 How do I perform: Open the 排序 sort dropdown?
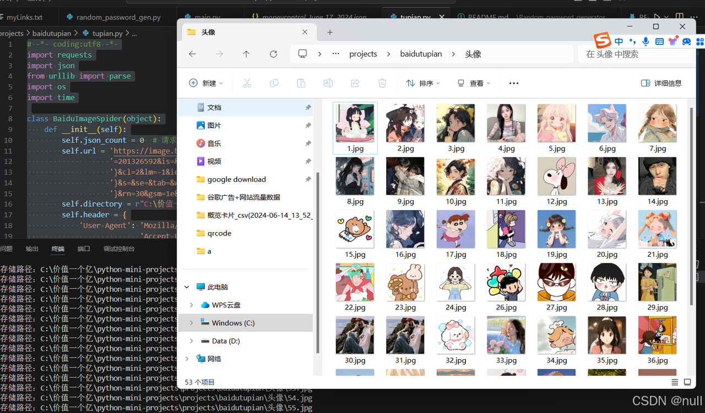pyautogui.click(x=423, y=83)
